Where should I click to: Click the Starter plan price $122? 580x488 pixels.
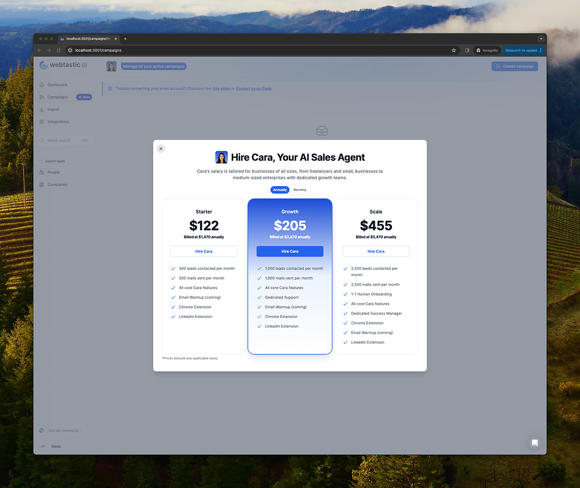point(204,225)
